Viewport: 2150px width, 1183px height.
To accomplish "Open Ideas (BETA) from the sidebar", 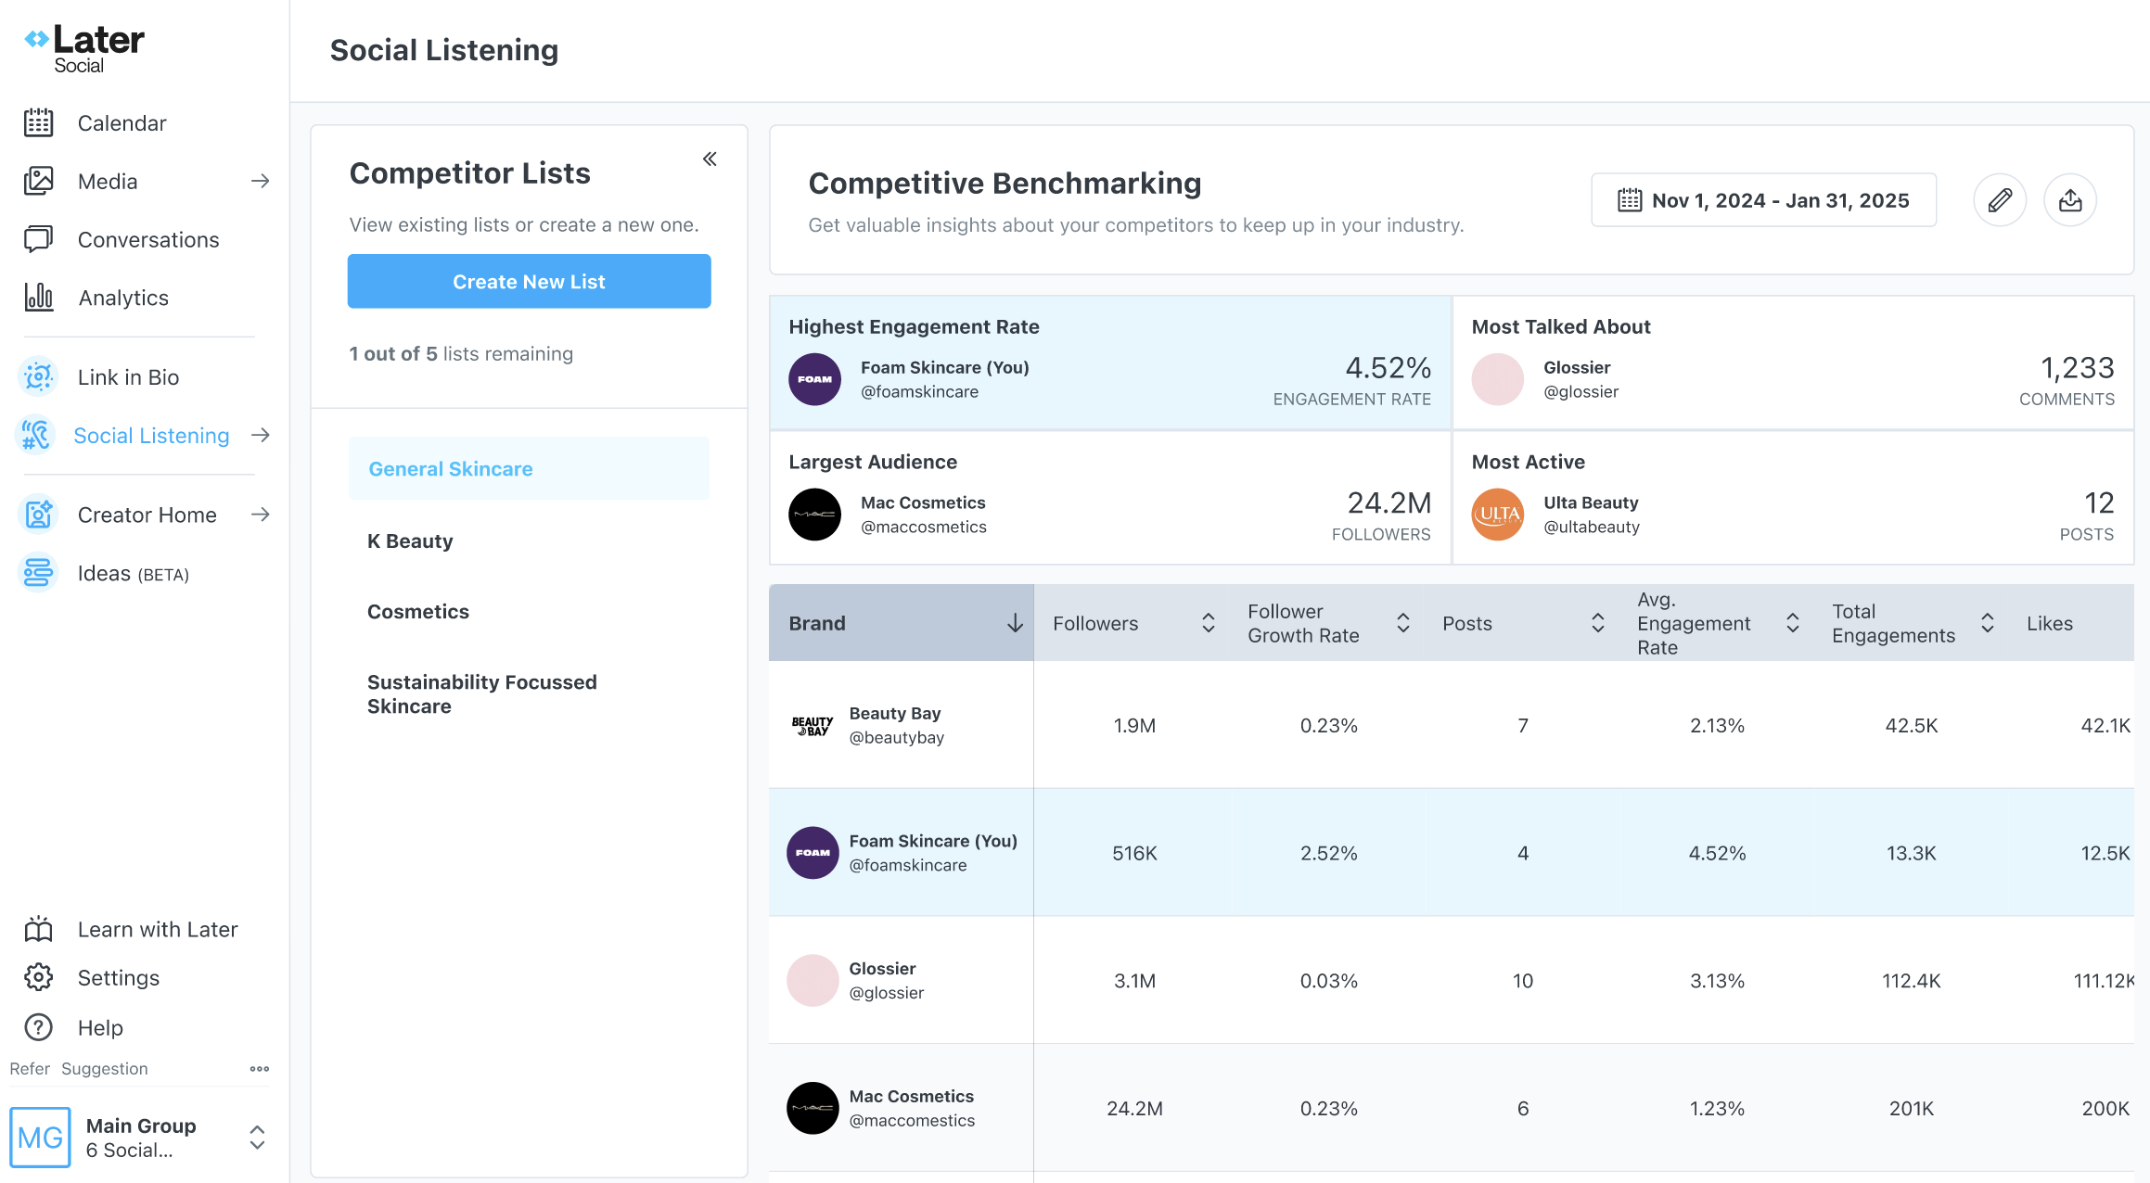I will pyautogui.click(x=134, y=573).
